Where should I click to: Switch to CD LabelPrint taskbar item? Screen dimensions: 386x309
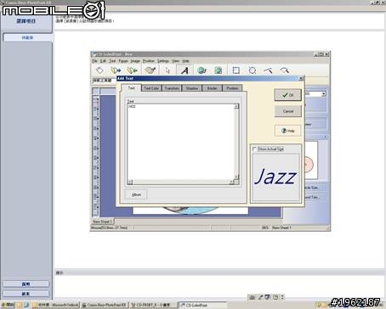[x=202, y=305]
